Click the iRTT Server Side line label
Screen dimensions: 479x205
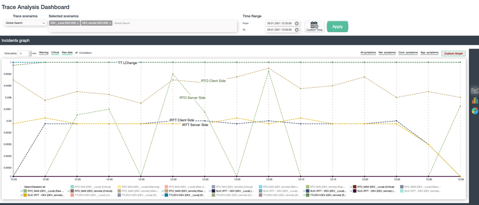click(x=195, y=125)
